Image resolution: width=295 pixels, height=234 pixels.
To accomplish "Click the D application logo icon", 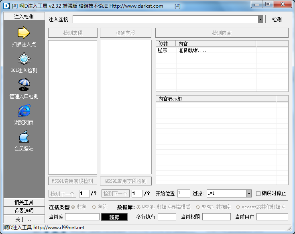I will [x=6, y=6].
